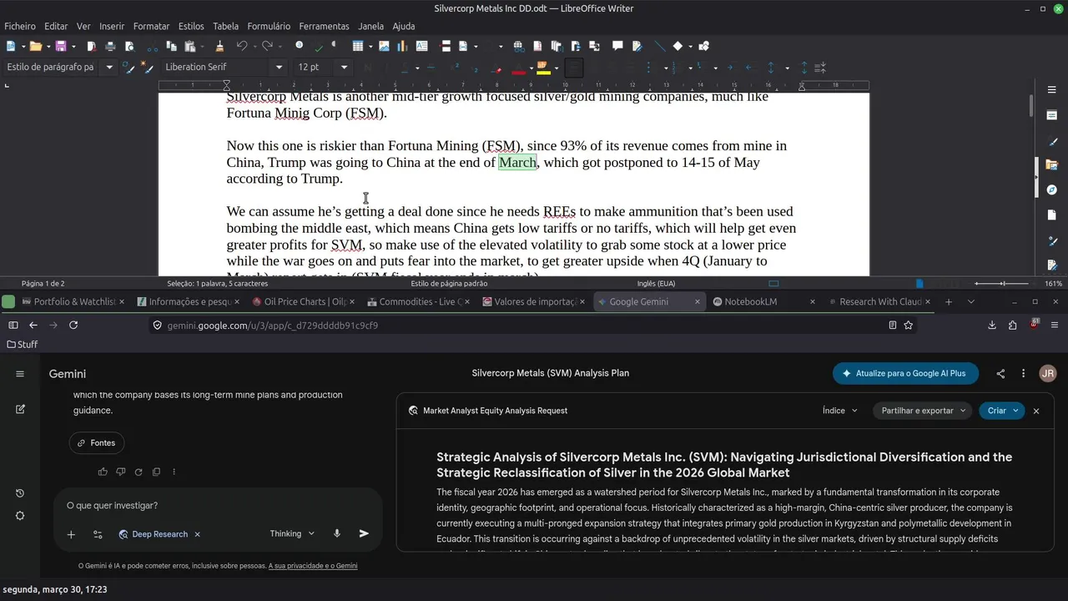Click the O que quer investigar prompt field
The image size is (1068, 601).
[217, 505]
